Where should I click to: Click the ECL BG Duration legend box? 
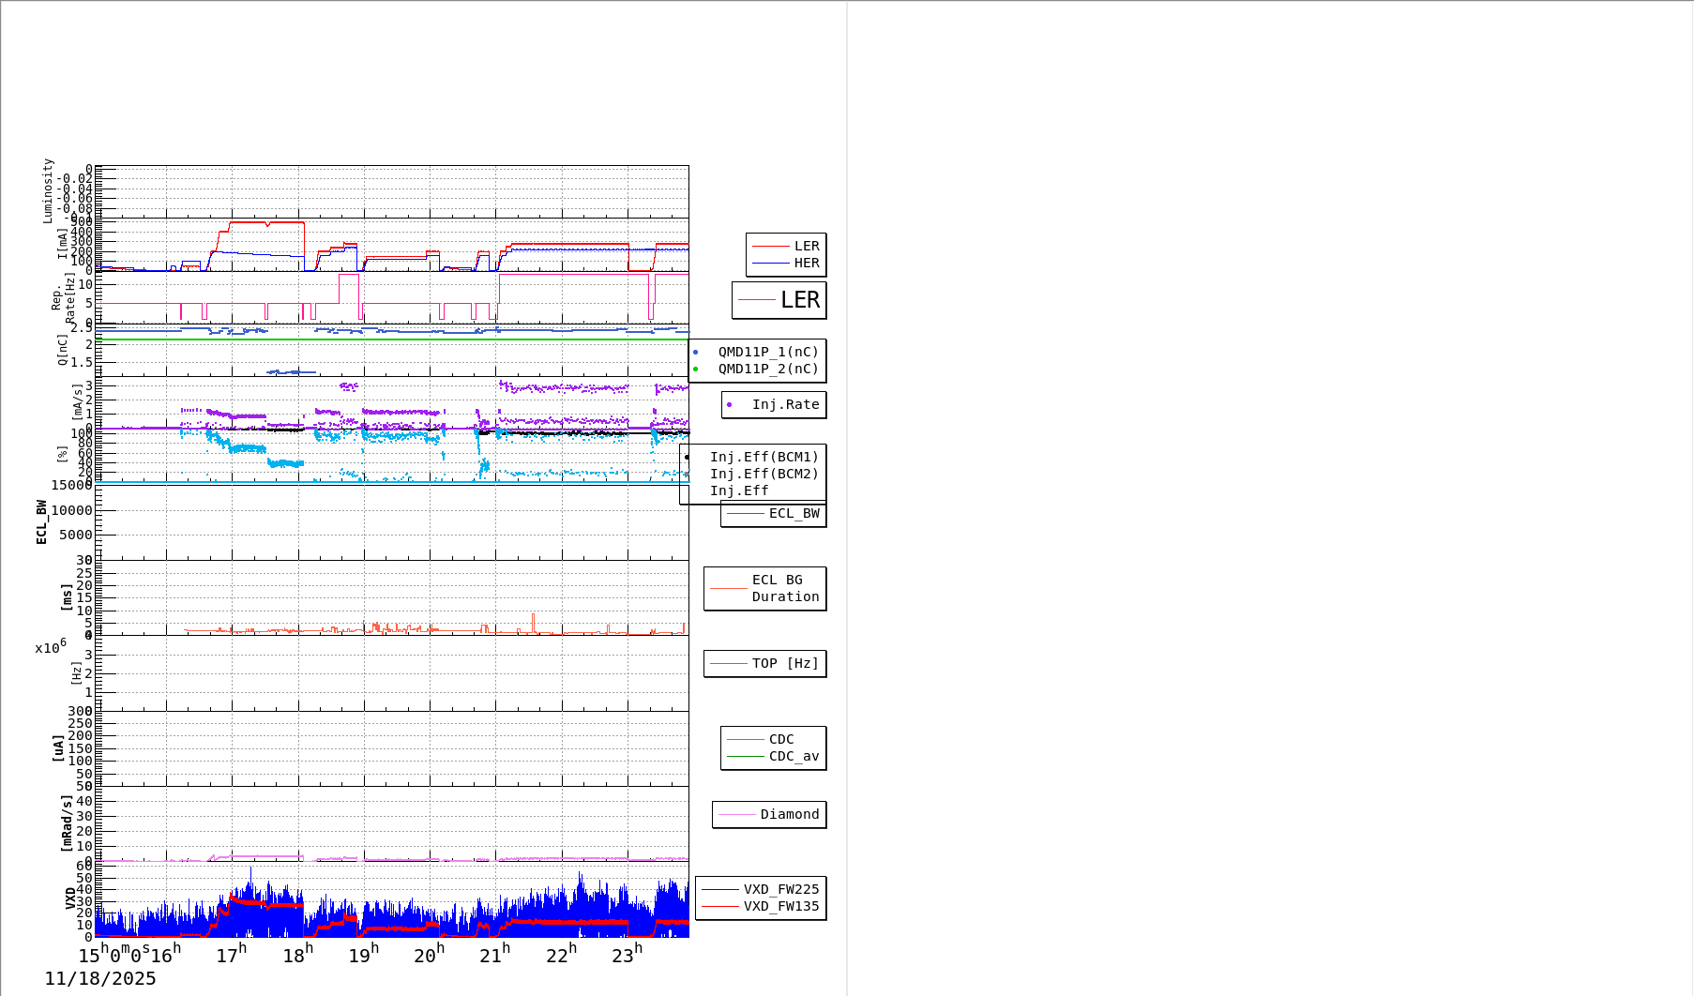(x=765, y=589)
